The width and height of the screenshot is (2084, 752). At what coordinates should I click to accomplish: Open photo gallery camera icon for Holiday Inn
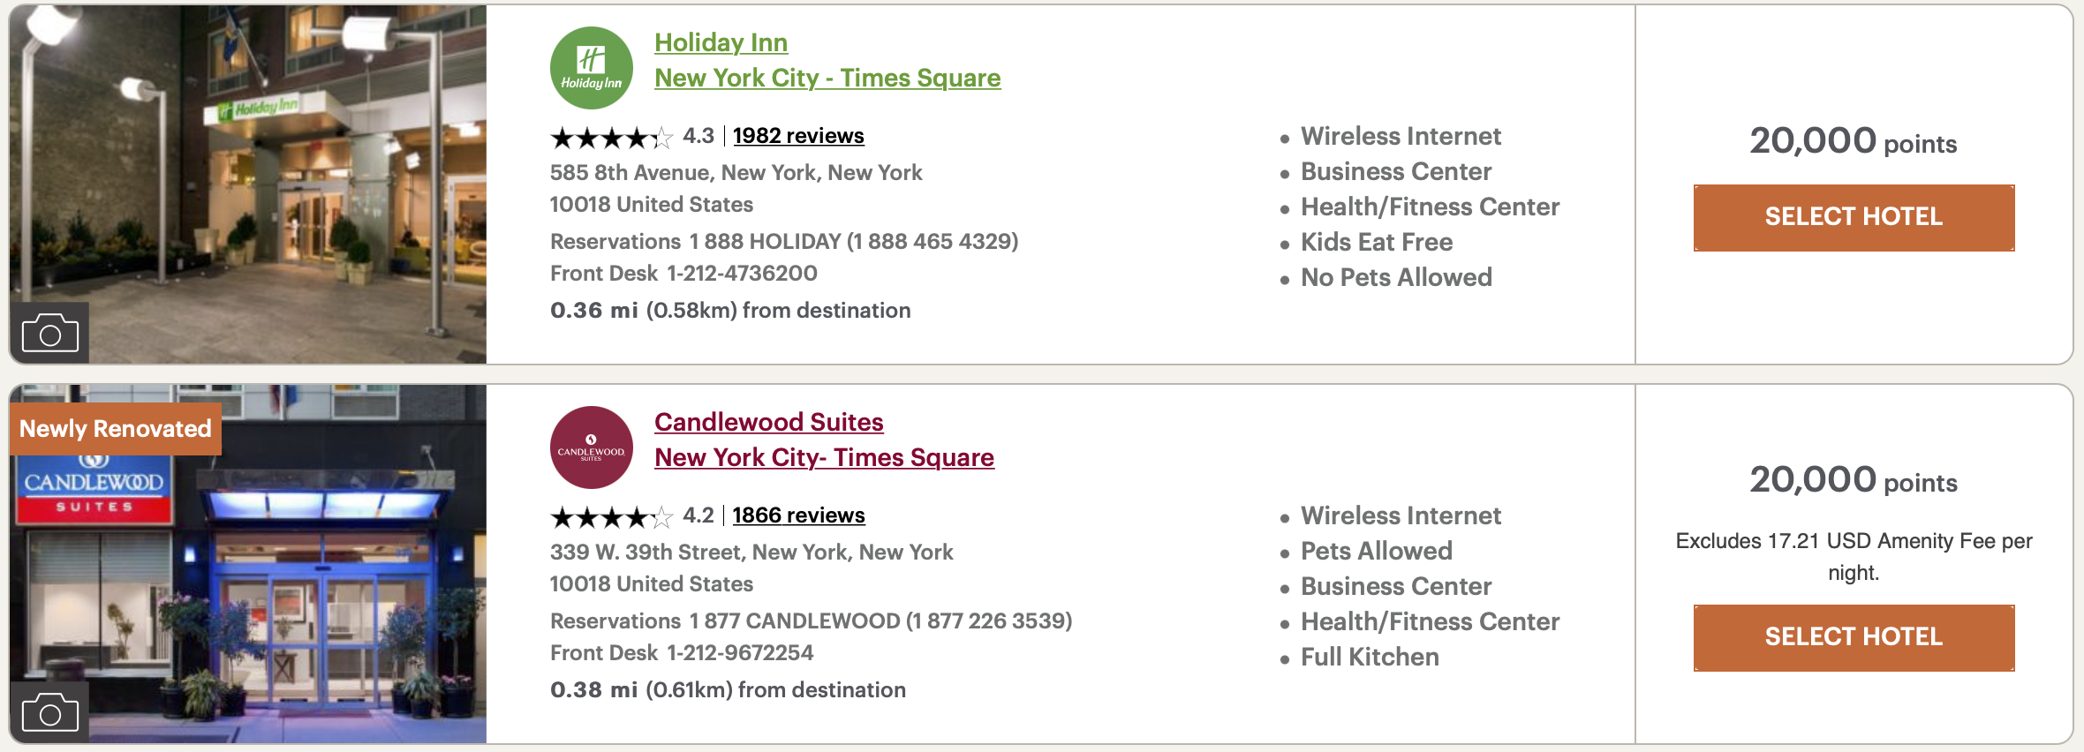coord(49,333)
